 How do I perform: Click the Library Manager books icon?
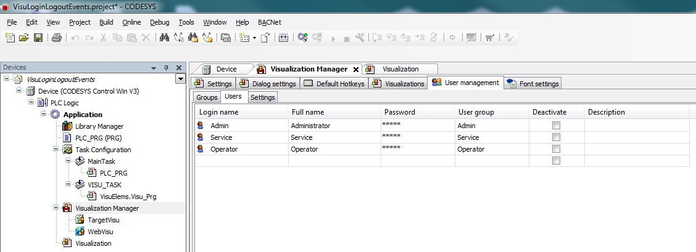pyautogui.click(x=68, y=126)
